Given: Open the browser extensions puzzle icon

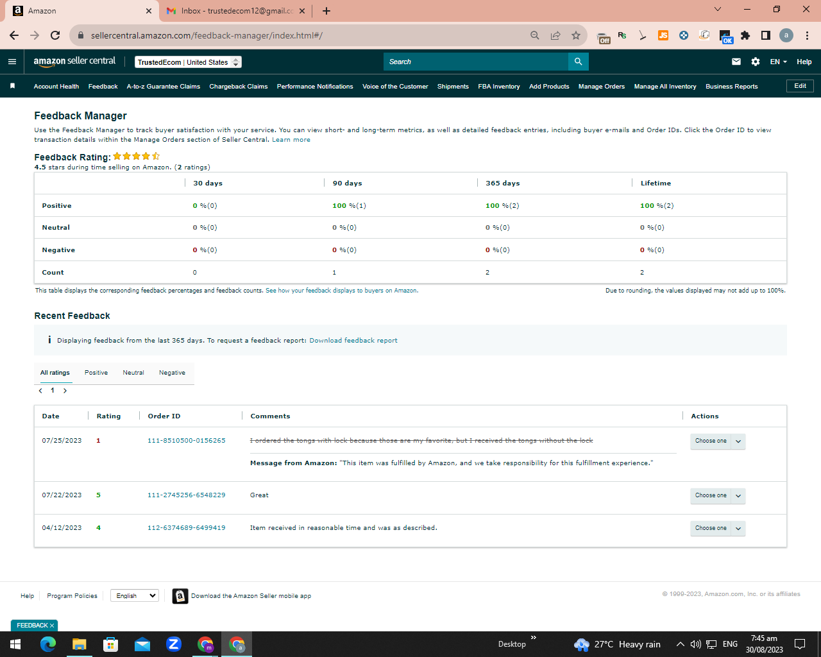Looking at the screenshot, I should [745, 35].
